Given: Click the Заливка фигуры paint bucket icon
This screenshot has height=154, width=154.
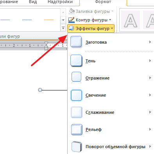Looking at the screenshot, I should pos(72,11).
